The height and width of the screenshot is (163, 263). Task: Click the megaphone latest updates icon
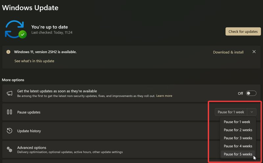click(x=9, y=93)
